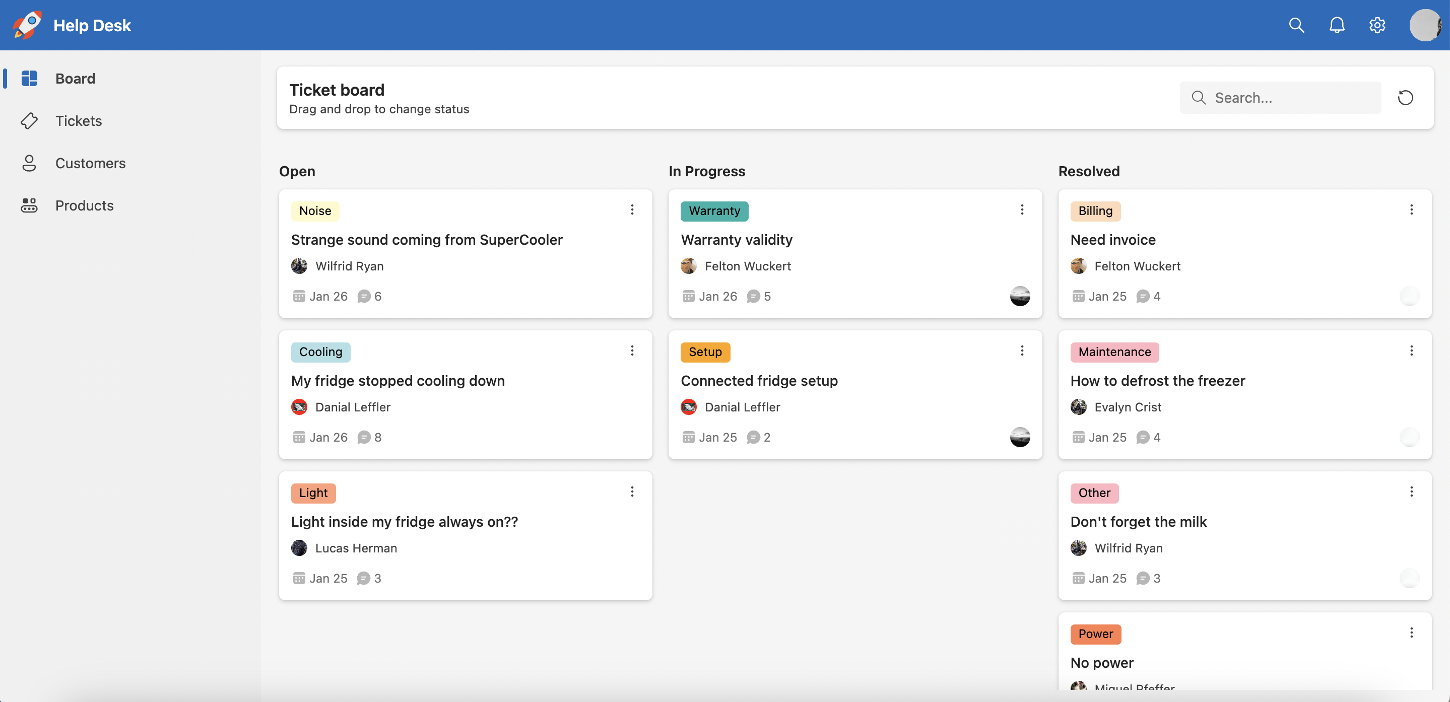Click comment icon on Warranty validity ticket
Screen dimensions: 1450x702
click(753, 297)
